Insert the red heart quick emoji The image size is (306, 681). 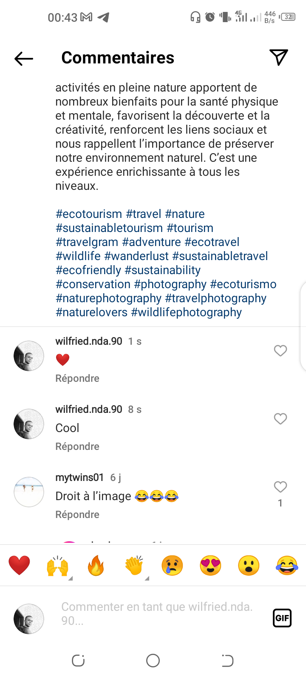point(20,566)
